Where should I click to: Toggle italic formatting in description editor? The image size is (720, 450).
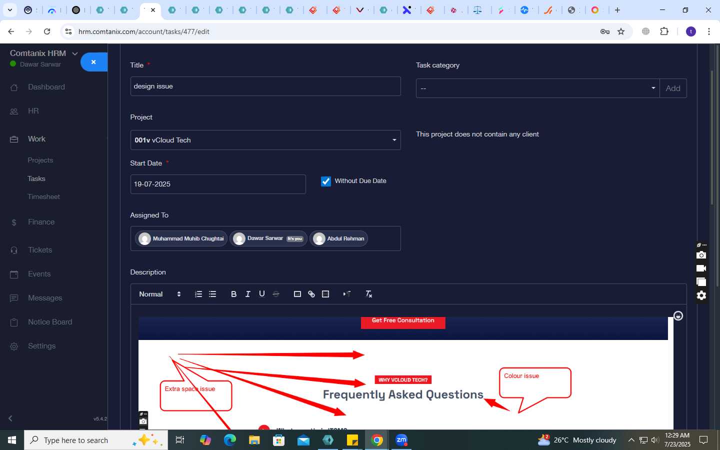pyautogui.click(x=247, y=294)
